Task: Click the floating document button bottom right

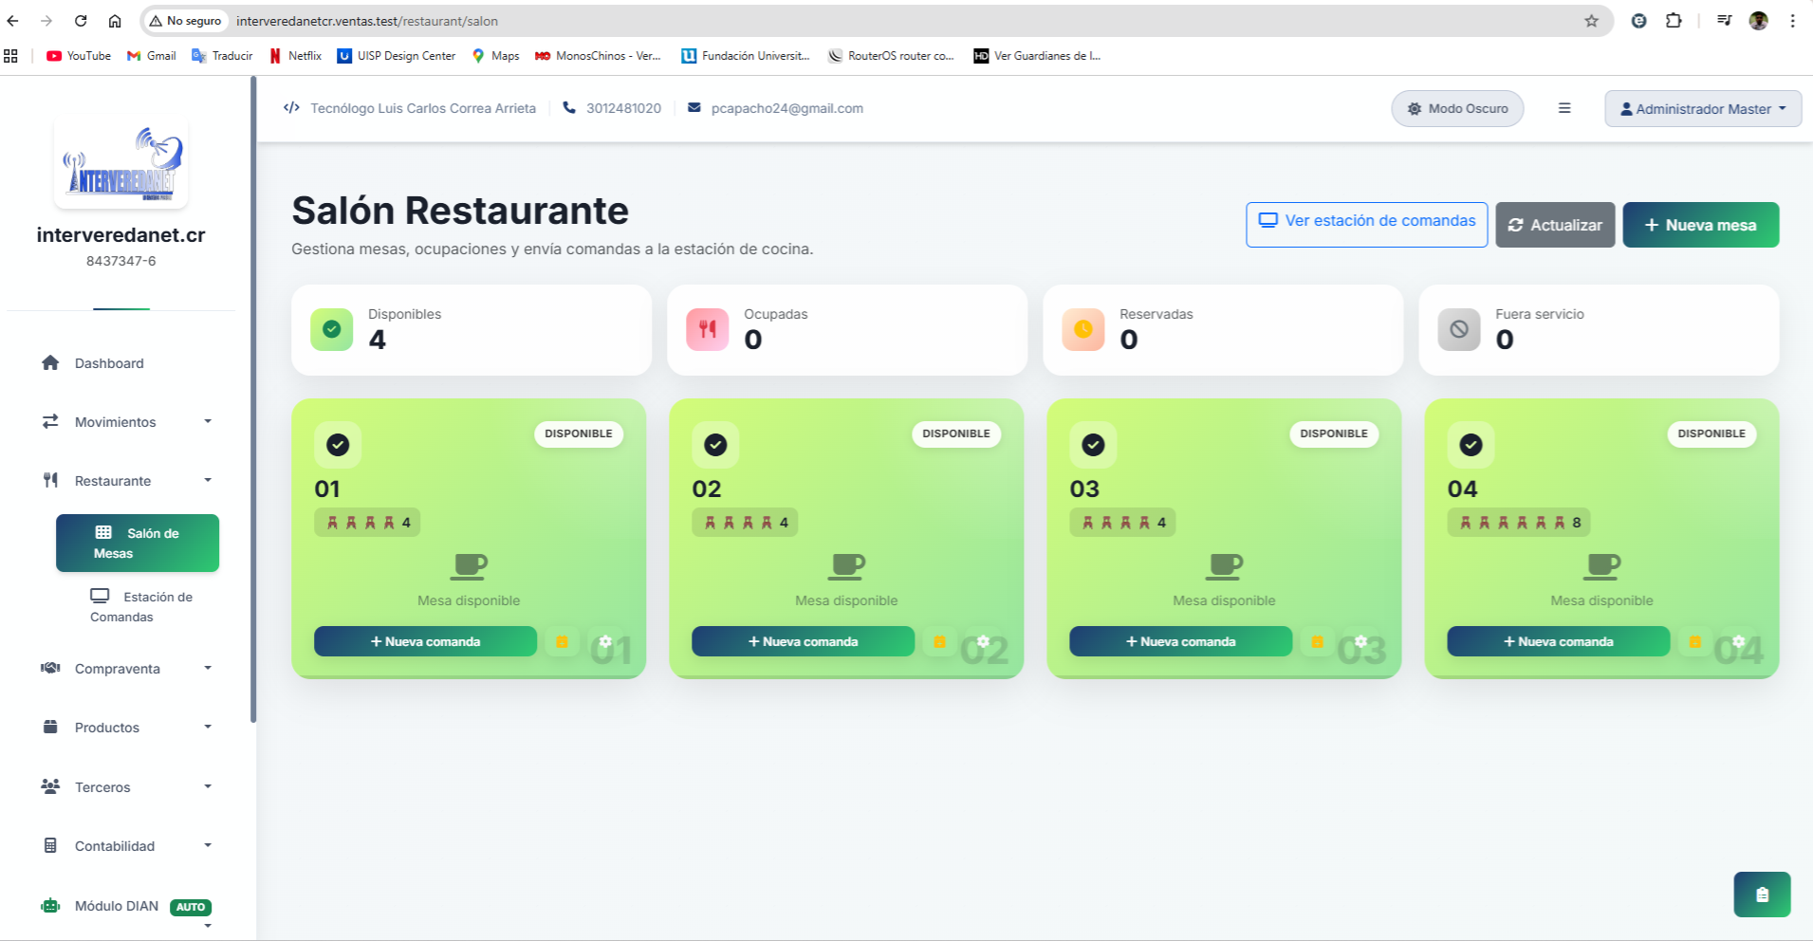Action: [1762, 894]
